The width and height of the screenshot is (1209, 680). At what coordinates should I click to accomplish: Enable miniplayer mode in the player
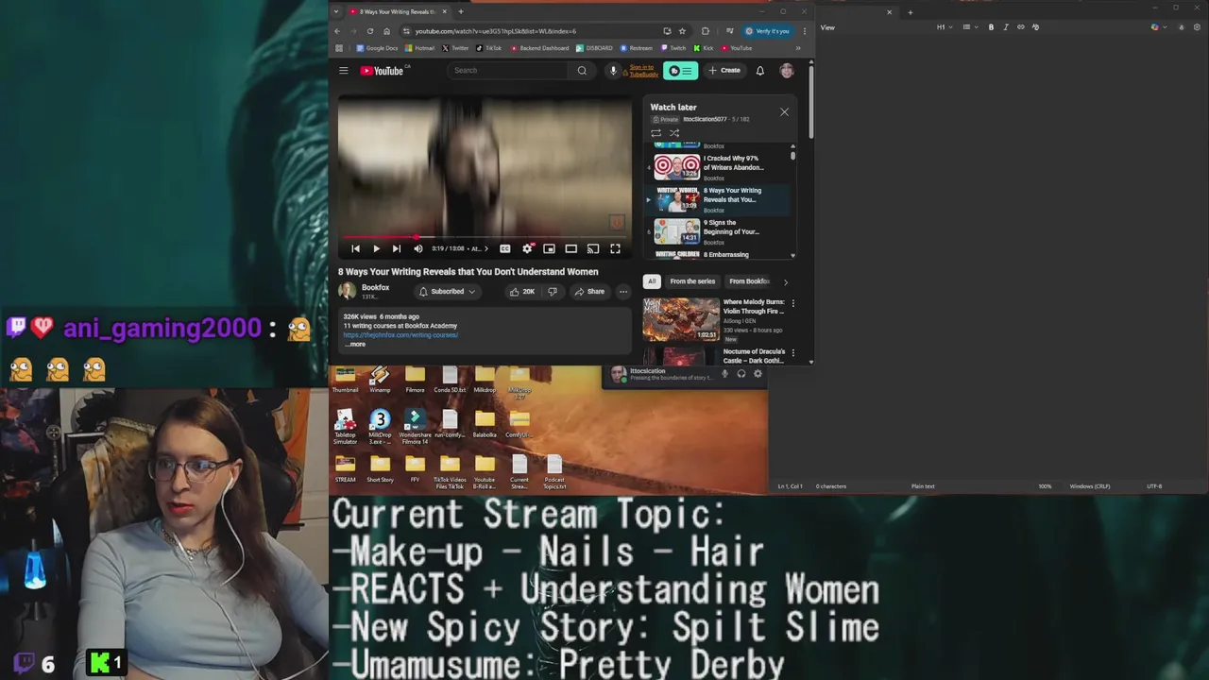click(x=549, y=248)
